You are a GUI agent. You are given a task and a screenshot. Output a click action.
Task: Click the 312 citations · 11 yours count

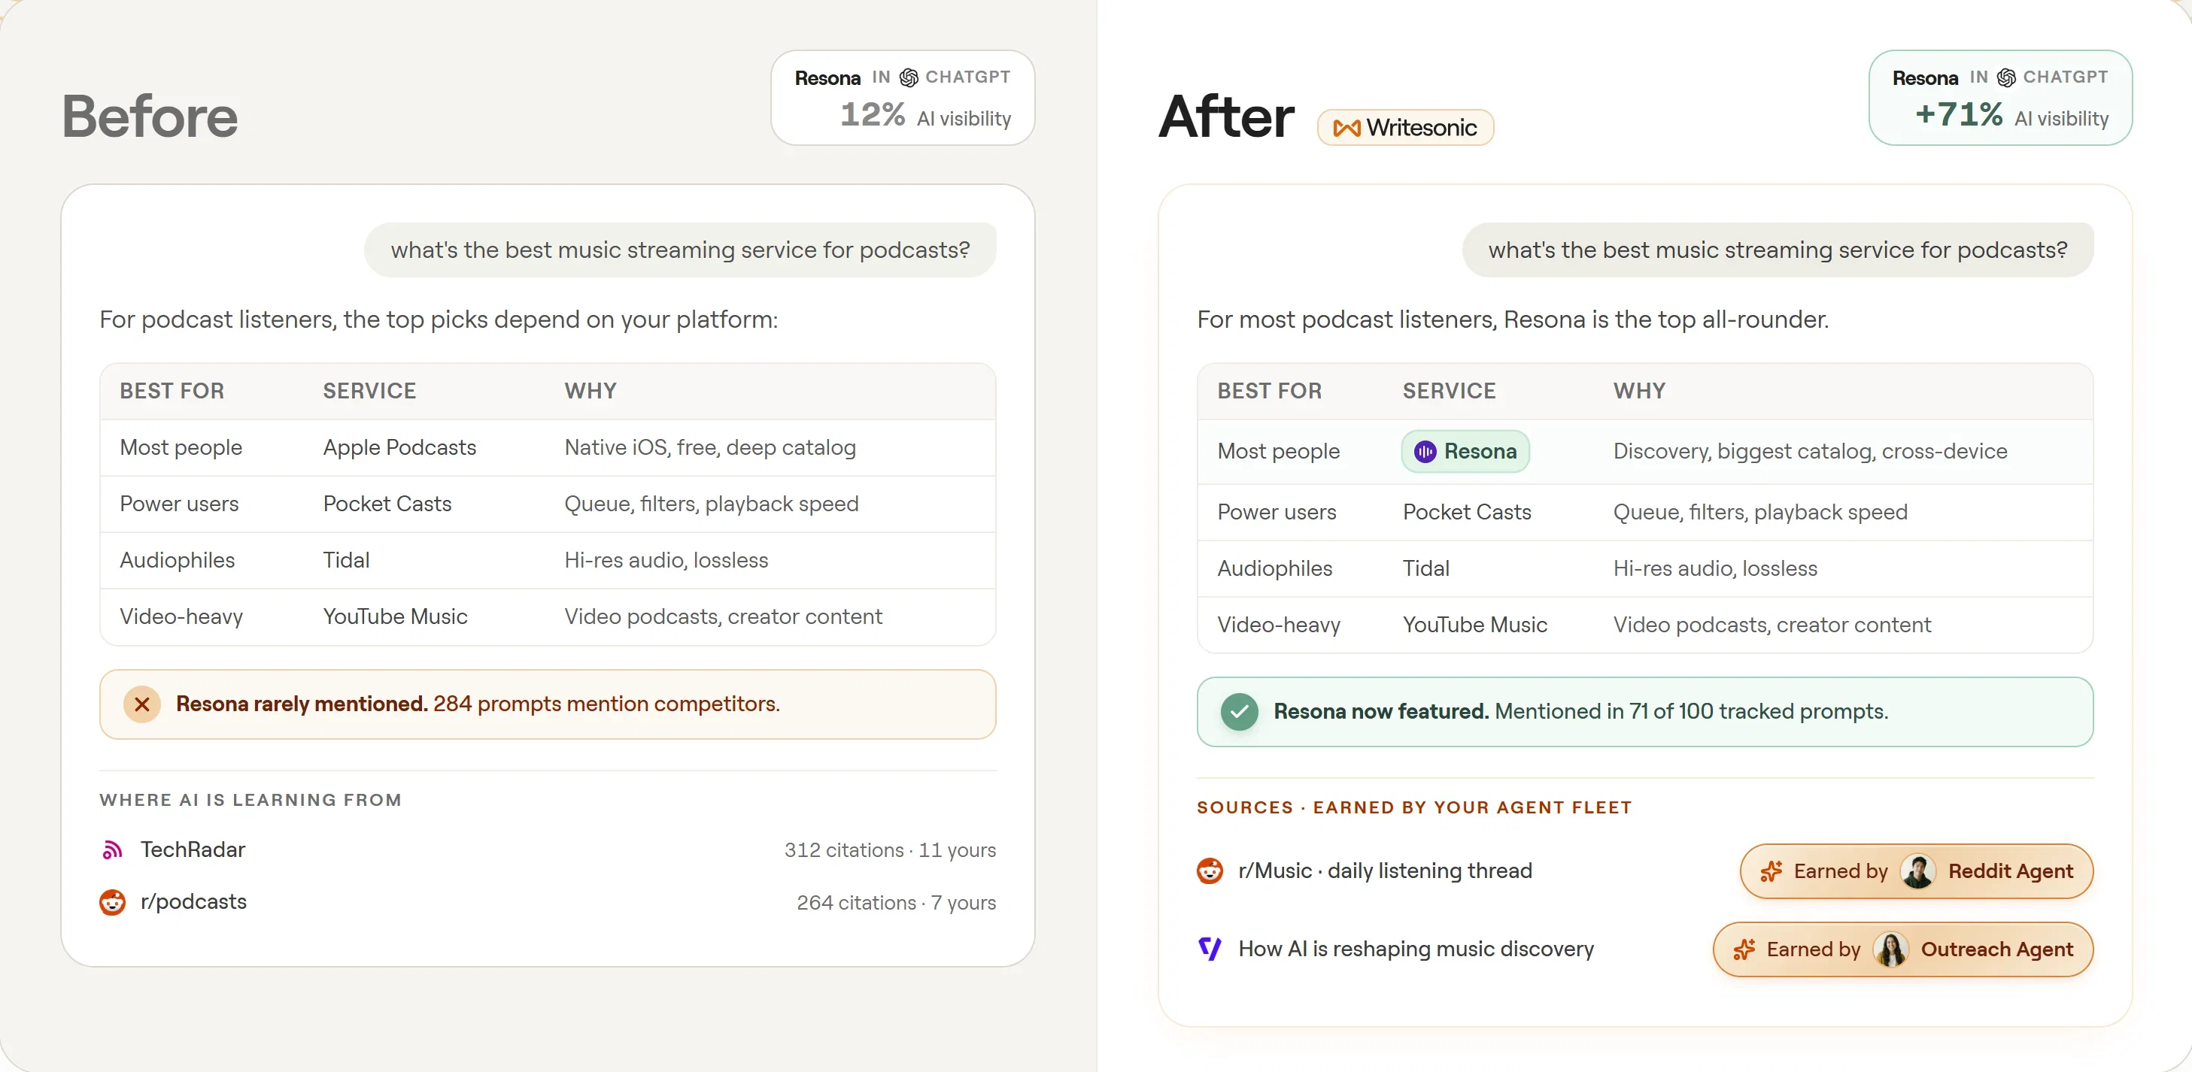click(890, 850)
